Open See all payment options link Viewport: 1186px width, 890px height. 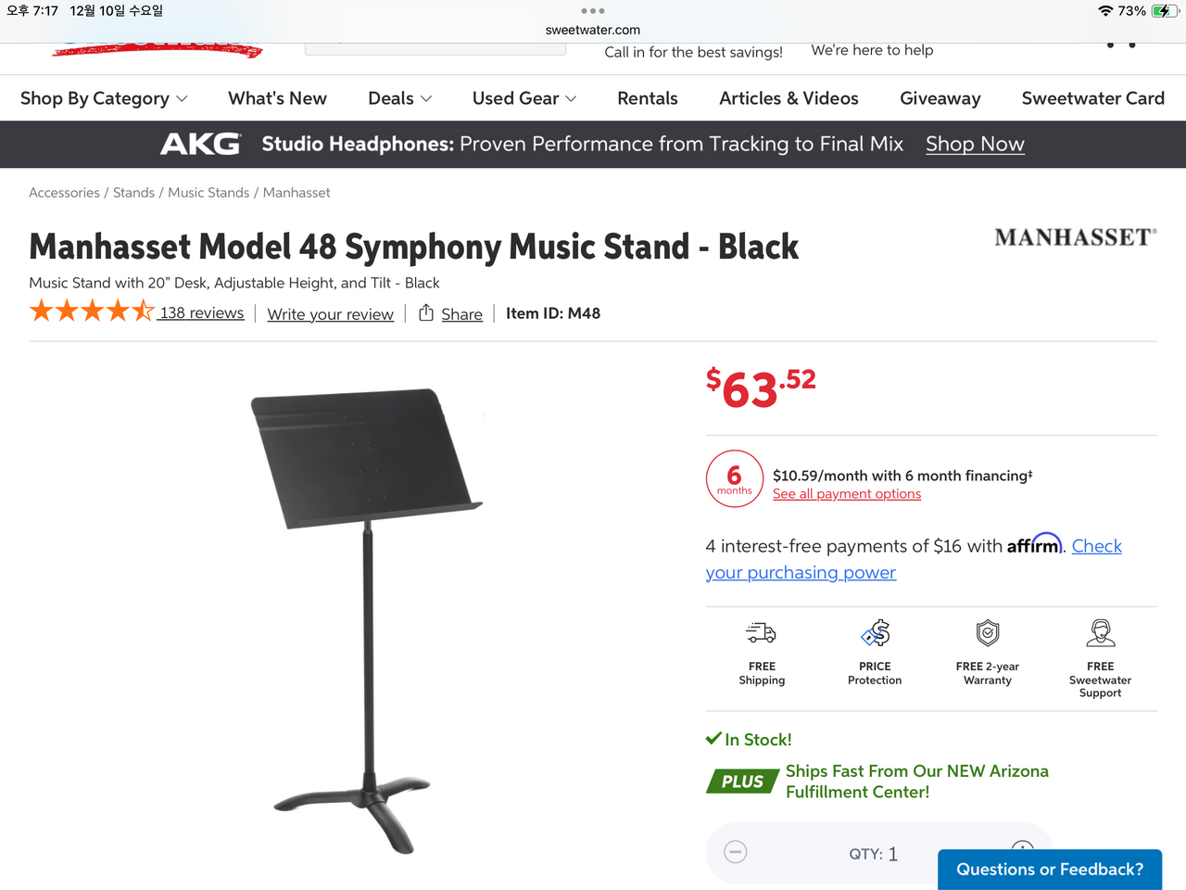(847, 494)
